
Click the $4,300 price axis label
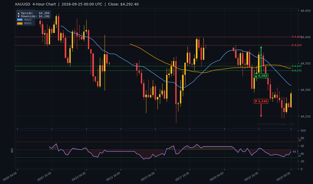tap(305, 90)
